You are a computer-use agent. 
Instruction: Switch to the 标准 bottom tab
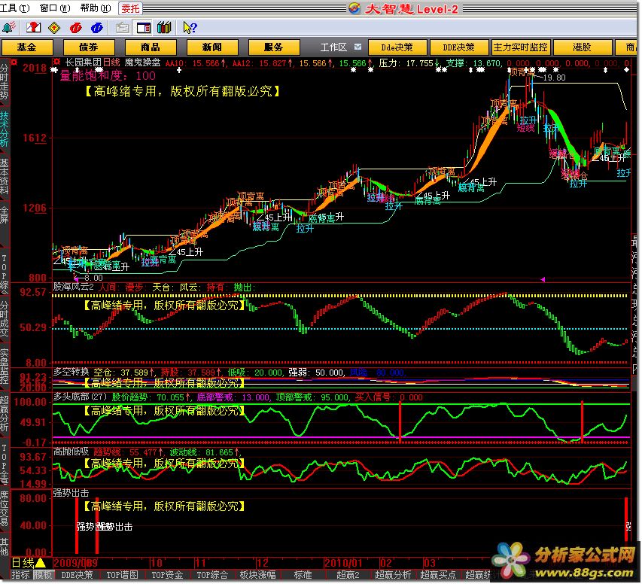pos(303,576)
